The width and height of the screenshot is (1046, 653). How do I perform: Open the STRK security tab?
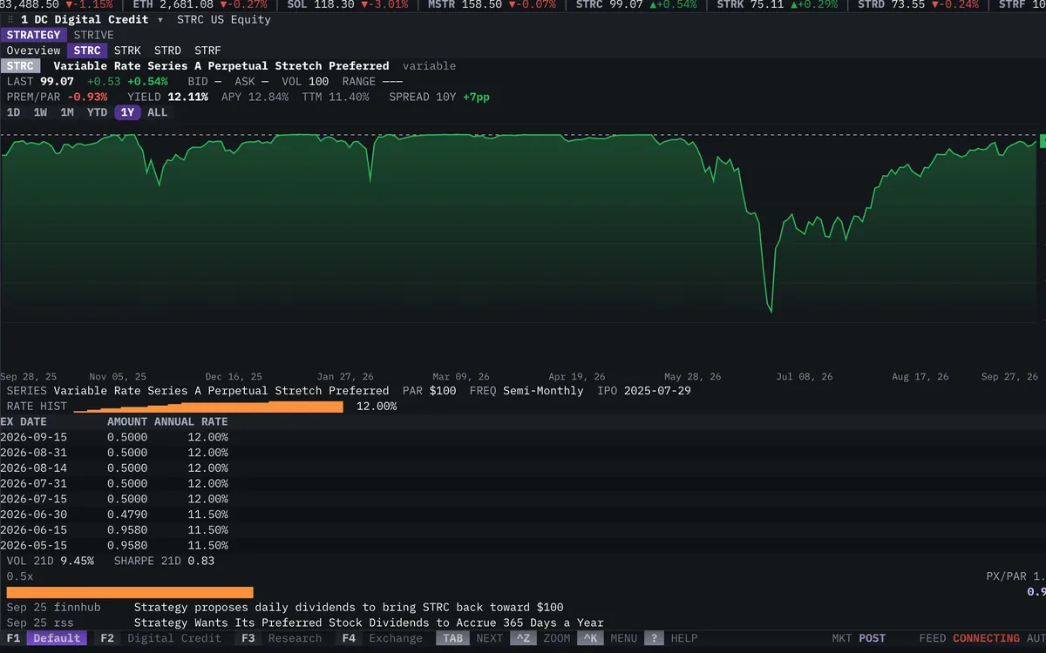click(x=127, y=50)
